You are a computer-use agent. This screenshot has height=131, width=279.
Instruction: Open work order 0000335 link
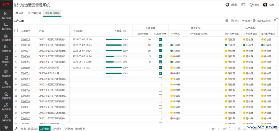point(25,40)
